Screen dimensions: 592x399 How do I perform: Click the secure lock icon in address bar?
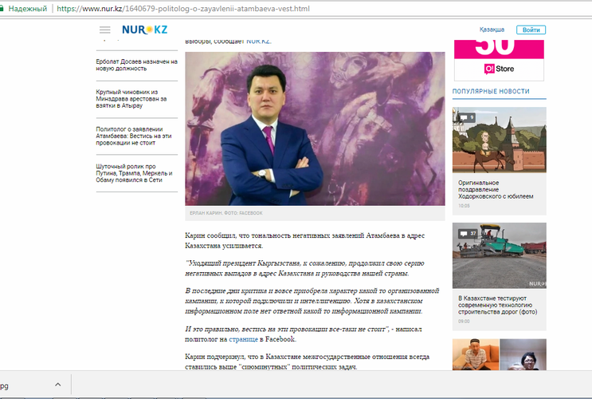(x=5, y=8)
